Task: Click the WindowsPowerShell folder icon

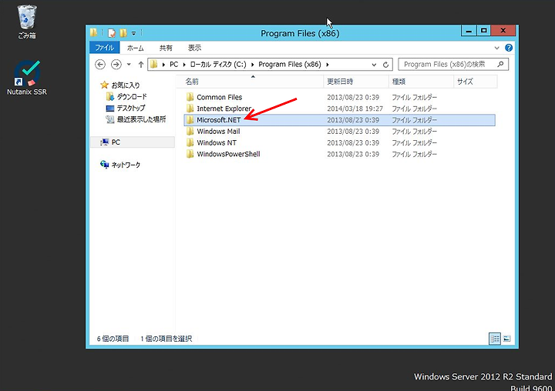Action: point(190,153)
